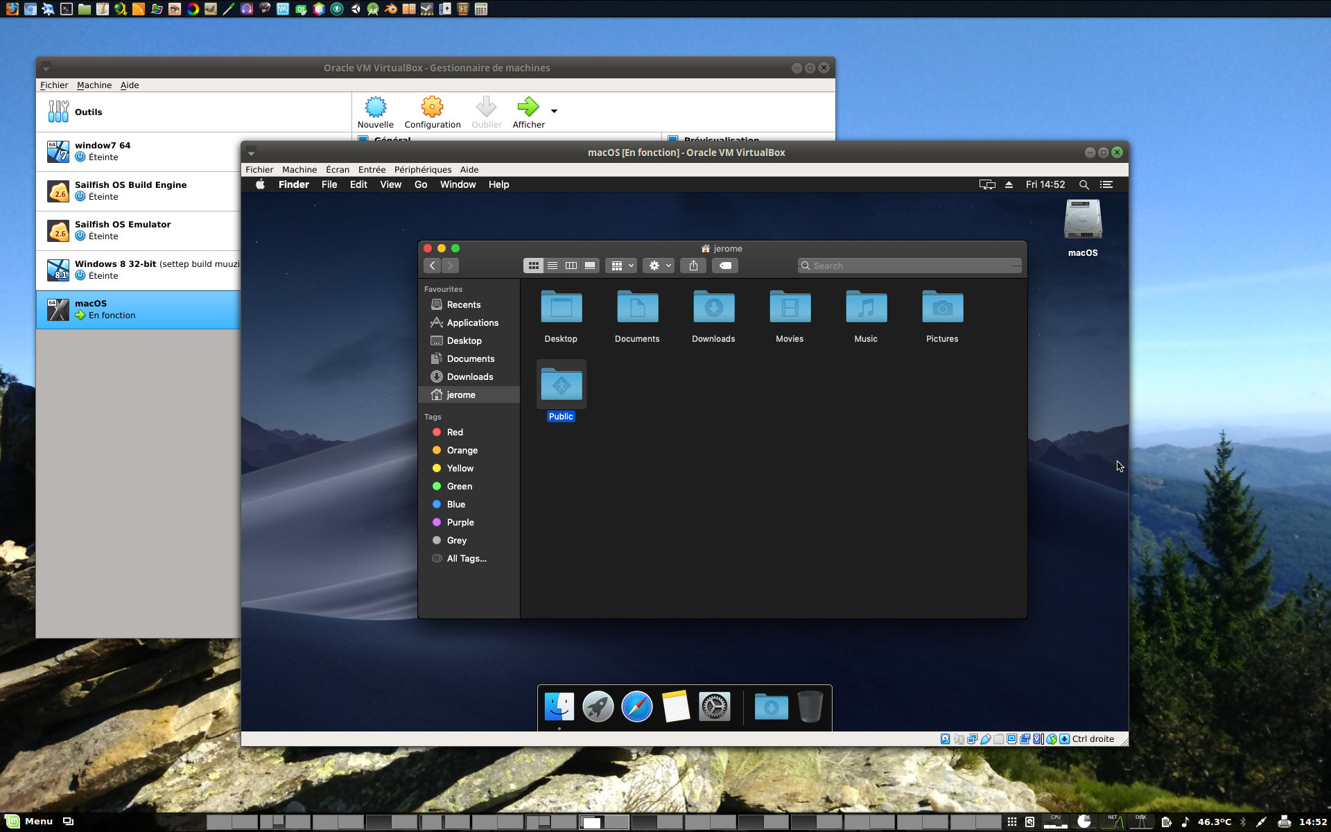
Task: Click the System Preferences gear icon in dock
Action: pyautogui.click(x=714, y=707)
